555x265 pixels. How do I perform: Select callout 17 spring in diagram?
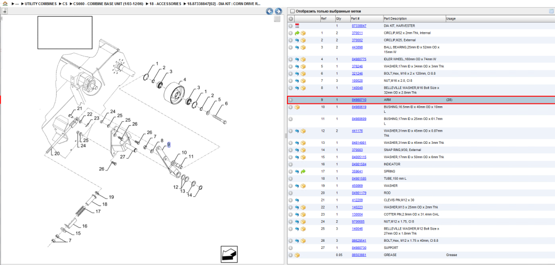pyautogui.click(x=98, y=211)
